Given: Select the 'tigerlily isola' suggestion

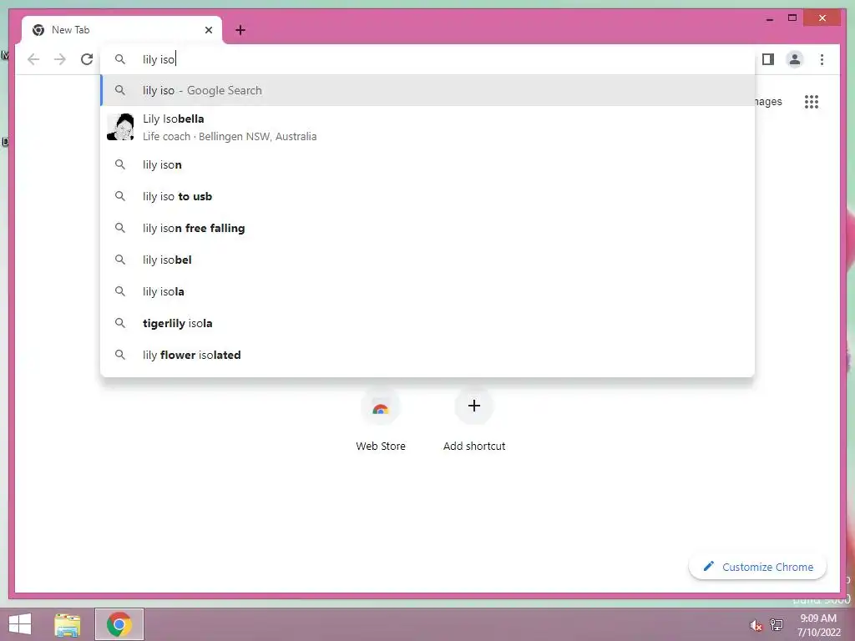Looking at the screenshot, I should pyautogui.click(x=427, y=323).
